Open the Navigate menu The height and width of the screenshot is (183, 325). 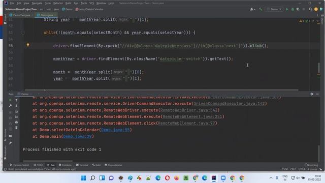click(x=37, y=4)
